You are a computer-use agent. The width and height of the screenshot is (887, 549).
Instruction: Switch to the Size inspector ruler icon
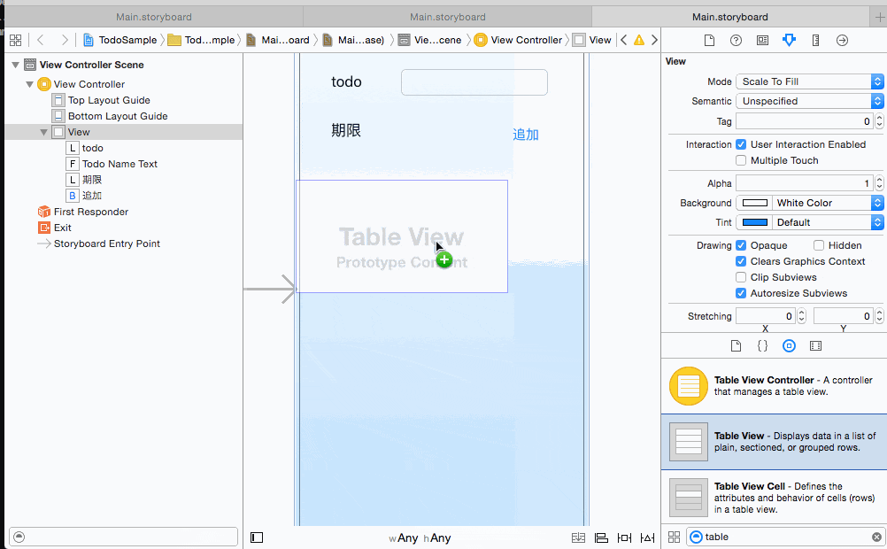[x=815, y=40]
